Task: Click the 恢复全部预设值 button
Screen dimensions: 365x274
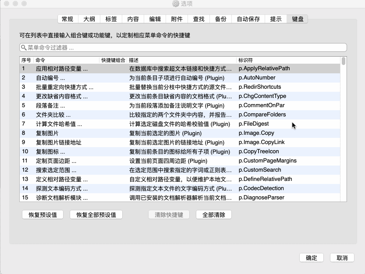Action: click(96, 214)
